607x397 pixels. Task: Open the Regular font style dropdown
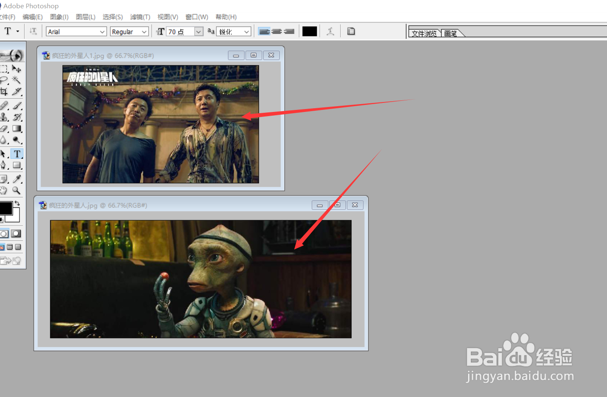[x=144, y=32]
